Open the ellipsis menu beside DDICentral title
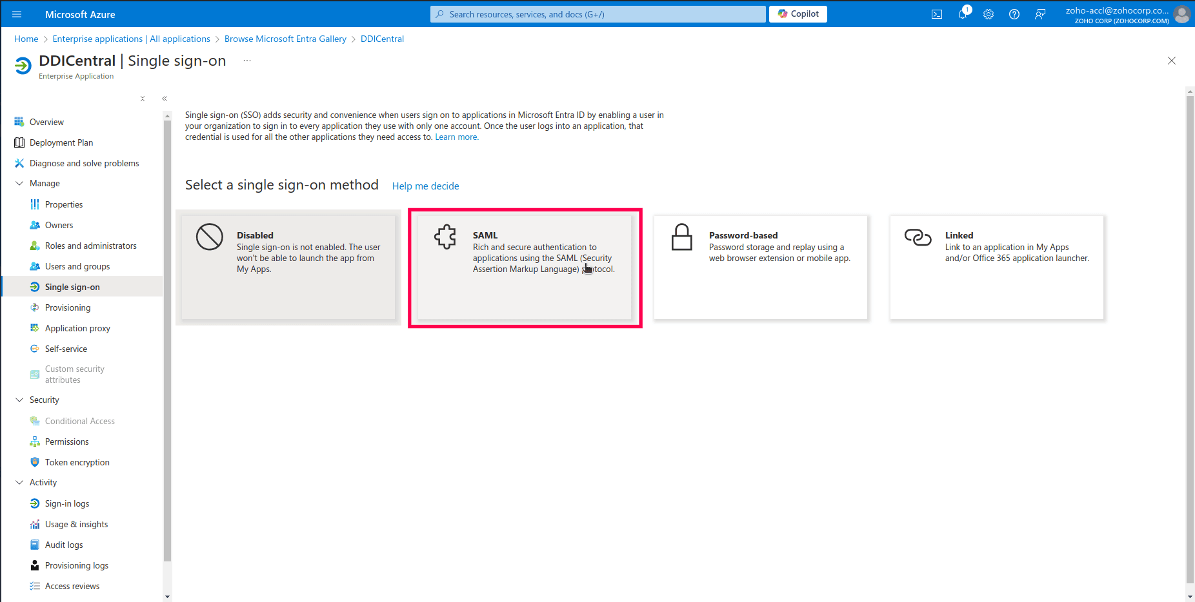The image size is (1195, 602). pos(246,60)
